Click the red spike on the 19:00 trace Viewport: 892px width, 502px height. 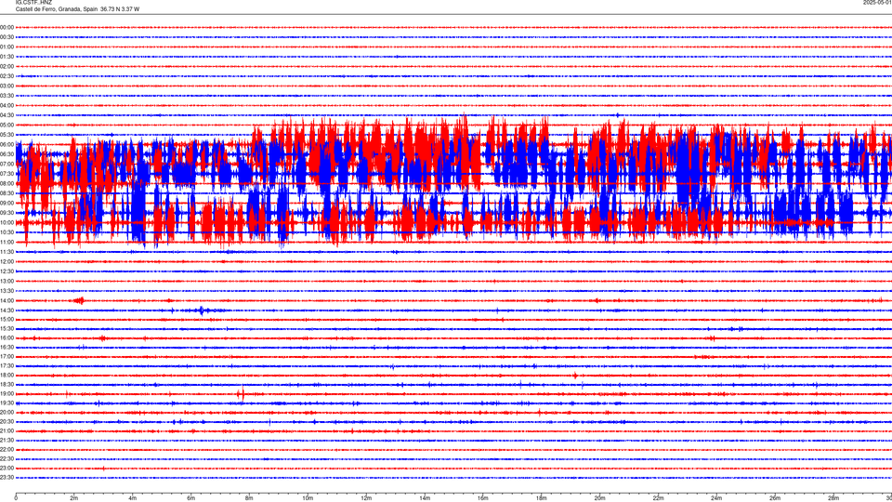point(242,394)
